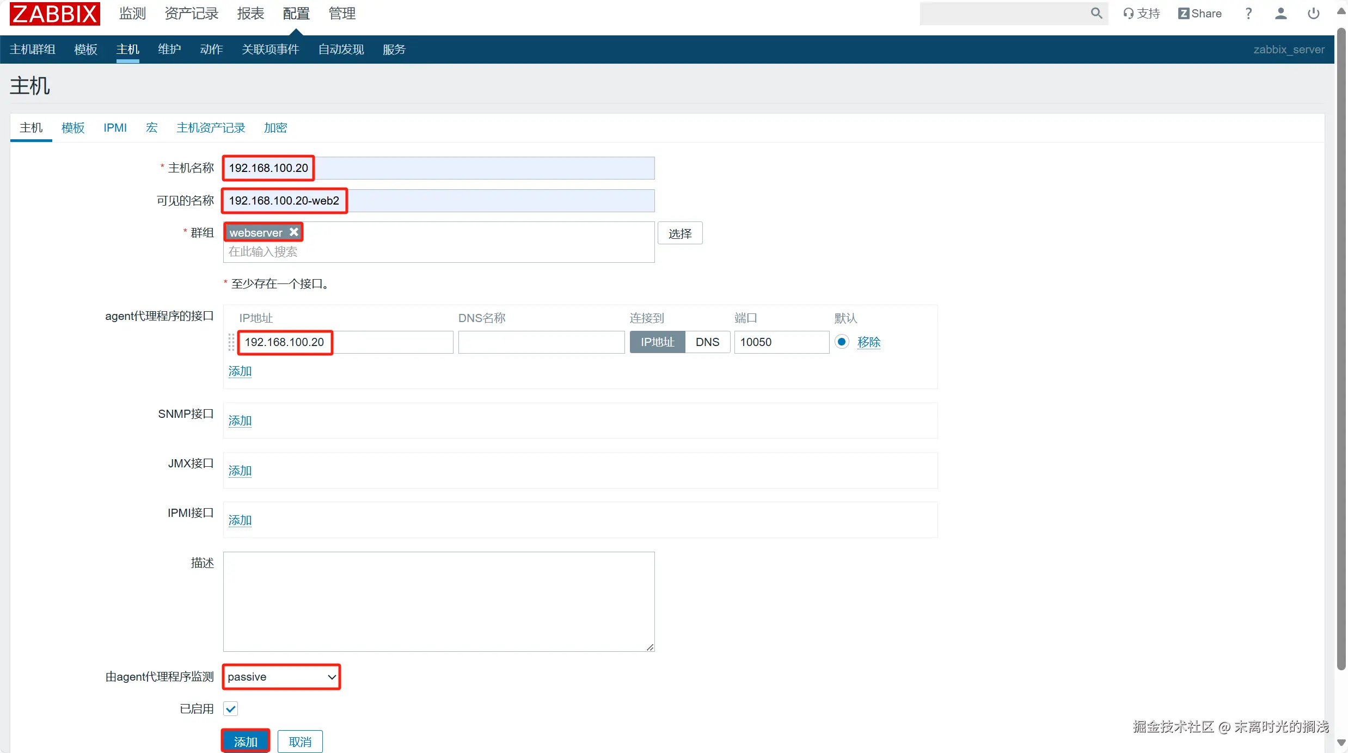Click 移除 link for agent interface
Viewport: 1348px width, 753px height.
point(868,342)
